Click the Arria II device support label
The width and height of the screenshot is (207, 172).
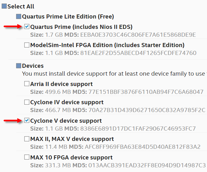(x=61, y=84)
